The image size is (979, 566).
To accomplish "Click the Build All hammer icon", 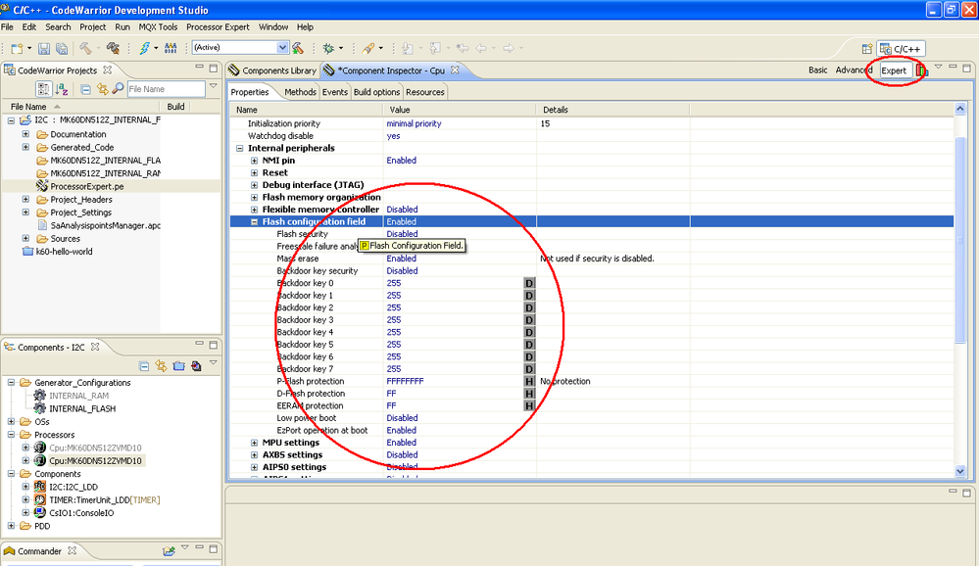I will (x=85, y=48).
